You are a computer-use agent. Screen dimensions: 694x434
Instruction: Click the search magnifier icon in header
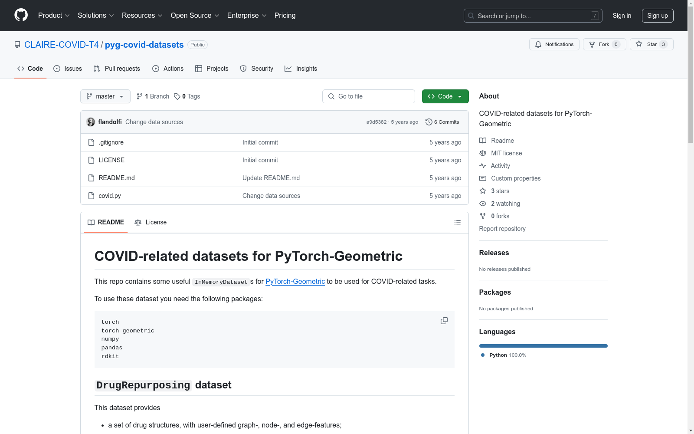(471, 16)
